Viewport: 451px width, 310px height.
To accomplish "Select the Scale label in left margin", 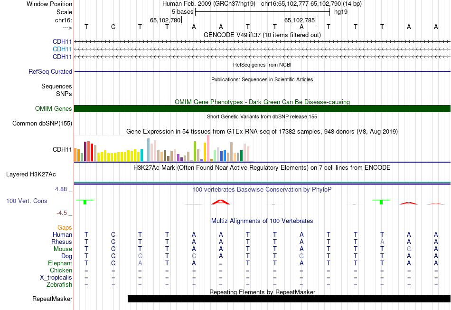I will (64, 12).
